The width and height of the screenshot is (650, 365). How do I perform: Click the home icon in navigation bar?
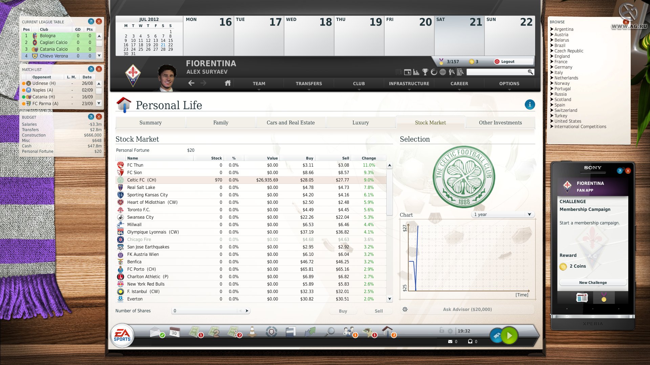pyautogui.click(x=227, y=83)
